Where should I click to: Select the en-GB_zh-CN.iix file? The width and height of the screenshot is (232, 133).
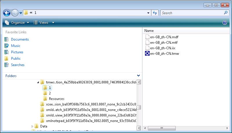coord(162,48)
